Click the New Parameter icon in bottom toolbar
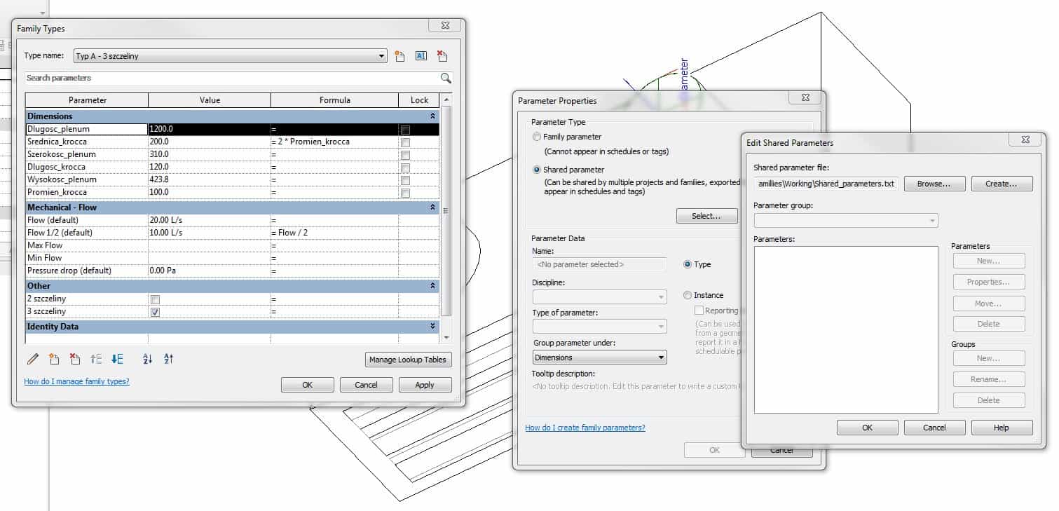Image resolution: width=1059 pixels, height=511 pixels. 54,359
